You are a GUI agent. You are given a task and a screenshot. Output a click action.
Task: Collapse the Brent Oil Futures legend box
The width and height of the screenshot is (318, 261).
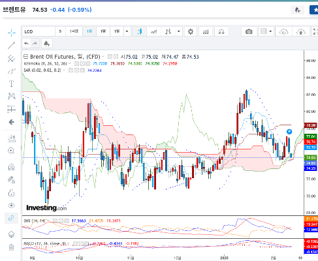click(x=25, y=57)
